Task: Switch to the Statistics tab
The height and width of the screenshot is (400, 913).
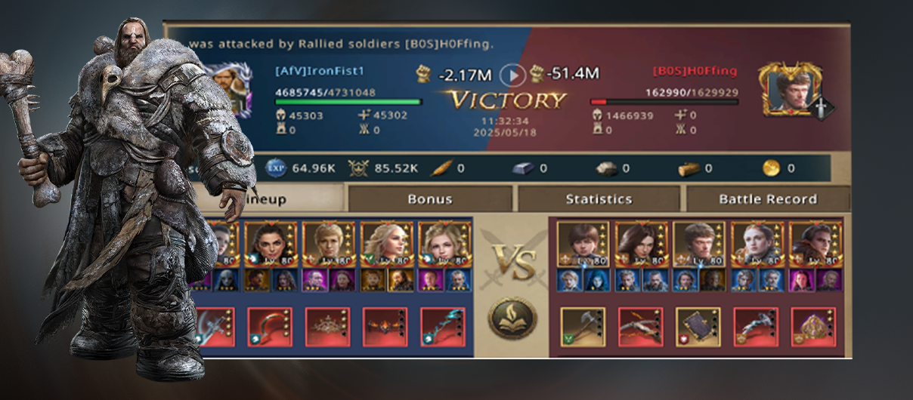Action: [599, 199]
